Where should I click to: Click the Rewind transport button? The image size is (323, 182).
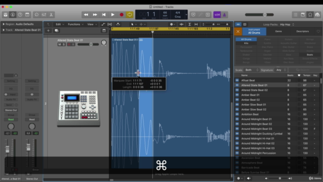tap(86, 15)
